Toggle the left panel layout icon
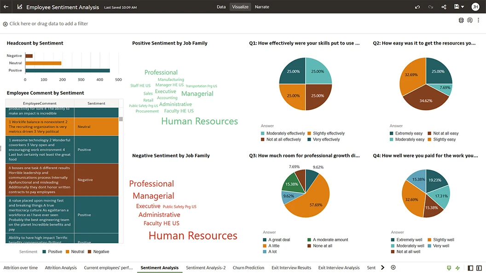 coord(470,268)
